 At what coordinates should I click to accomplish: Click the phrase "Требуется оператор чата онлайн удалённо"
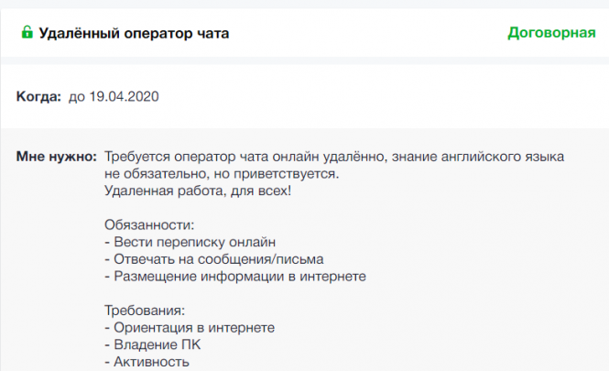(x=245, y=157)
